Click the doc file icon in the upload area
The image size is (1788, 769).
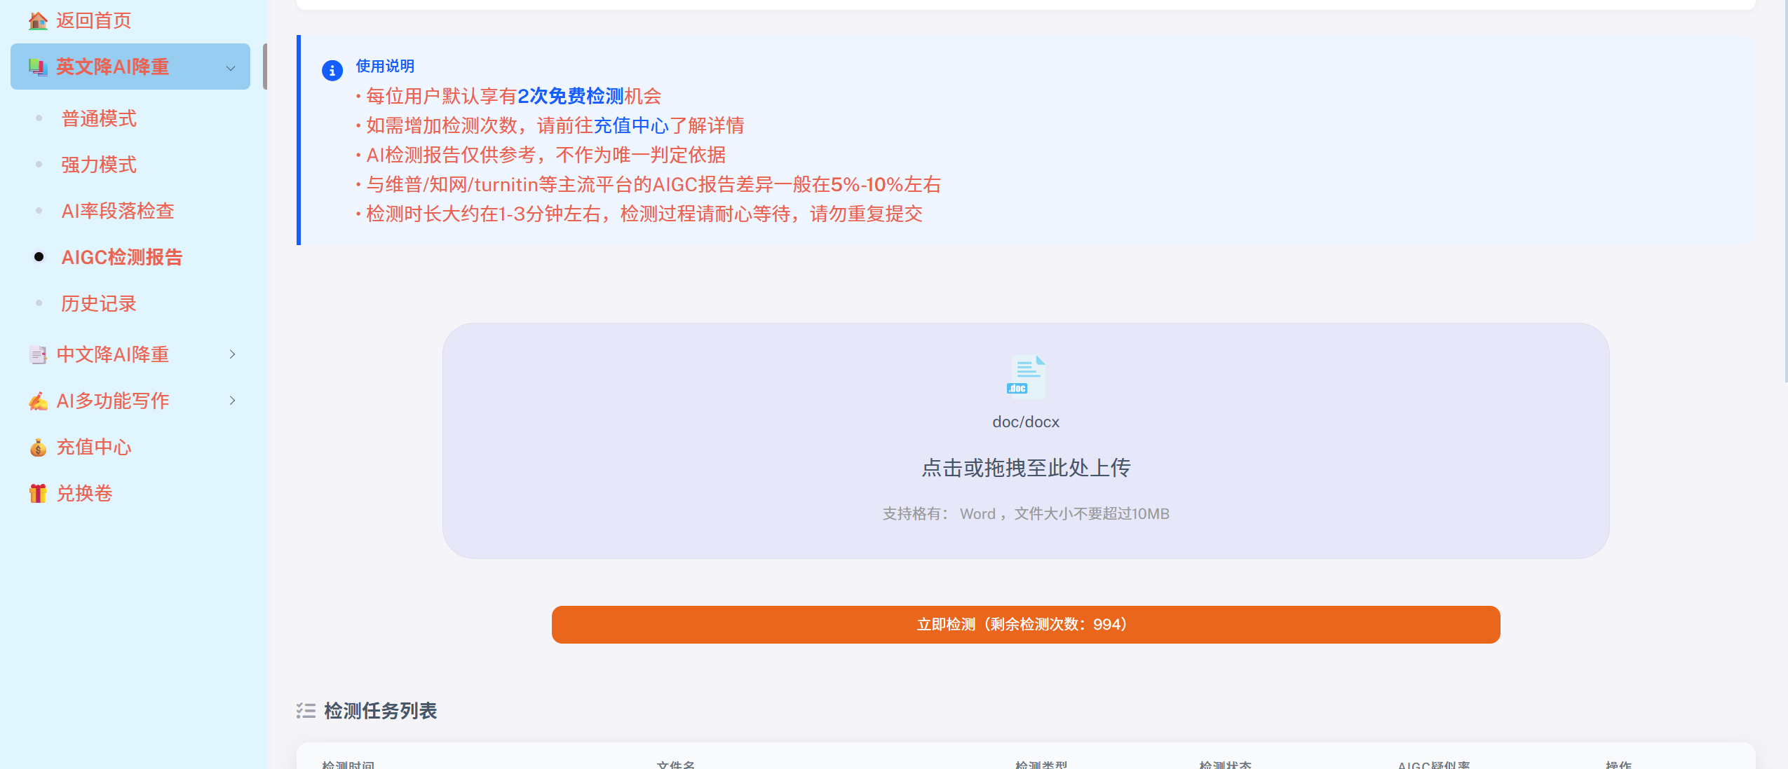coord(1026,376)
